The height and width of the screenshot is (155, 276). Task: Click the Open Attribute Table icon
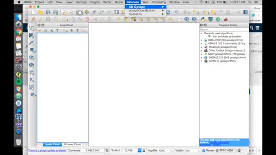pyautogui.click(x=221, y=12)
